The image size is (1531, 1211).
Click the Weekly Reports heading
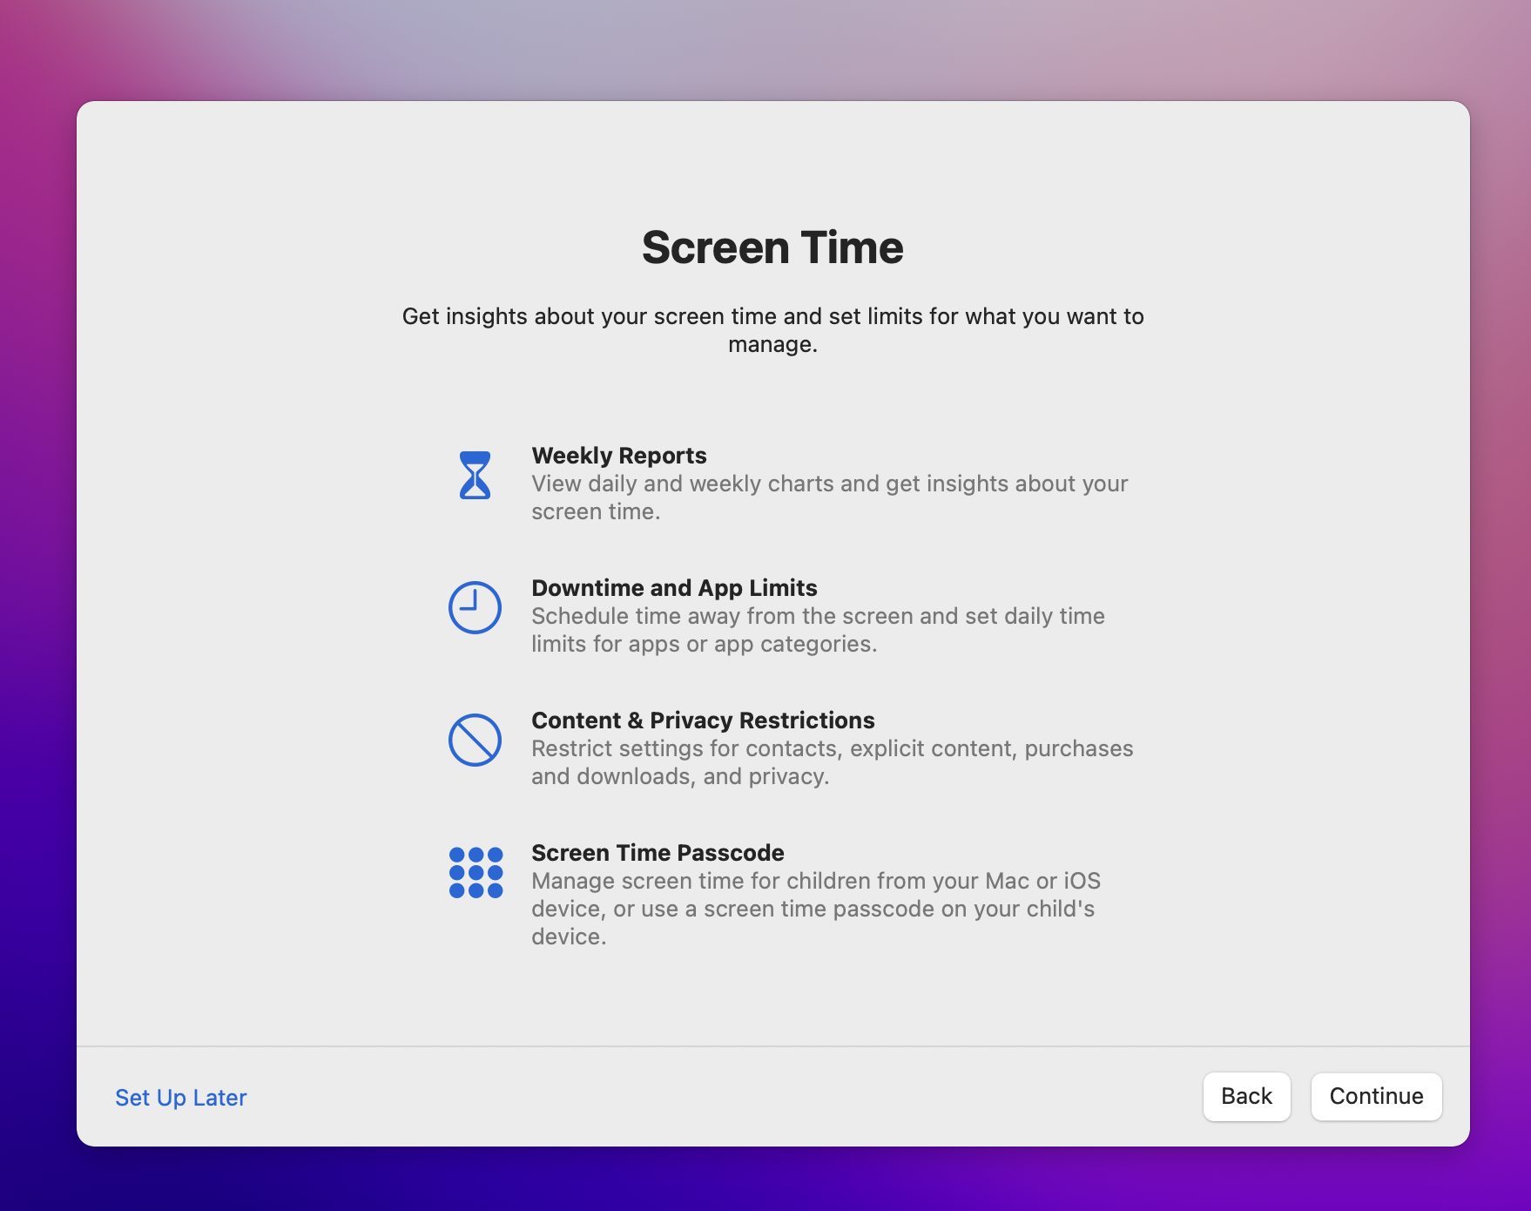pos(618,456)
